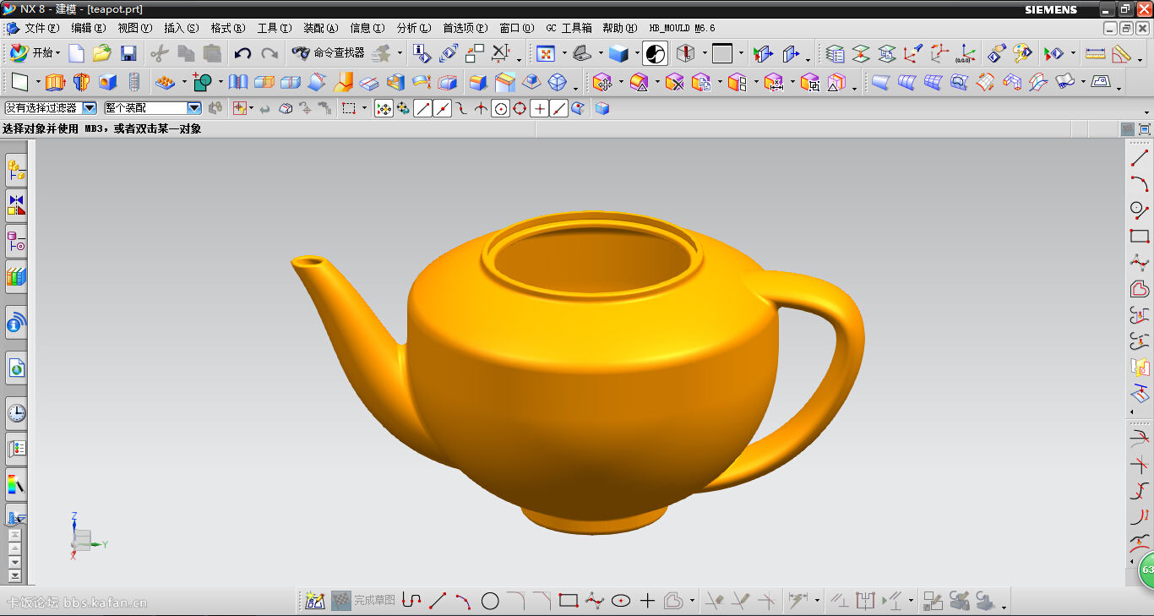Click the Unite boolean icon

click(202, 82)
